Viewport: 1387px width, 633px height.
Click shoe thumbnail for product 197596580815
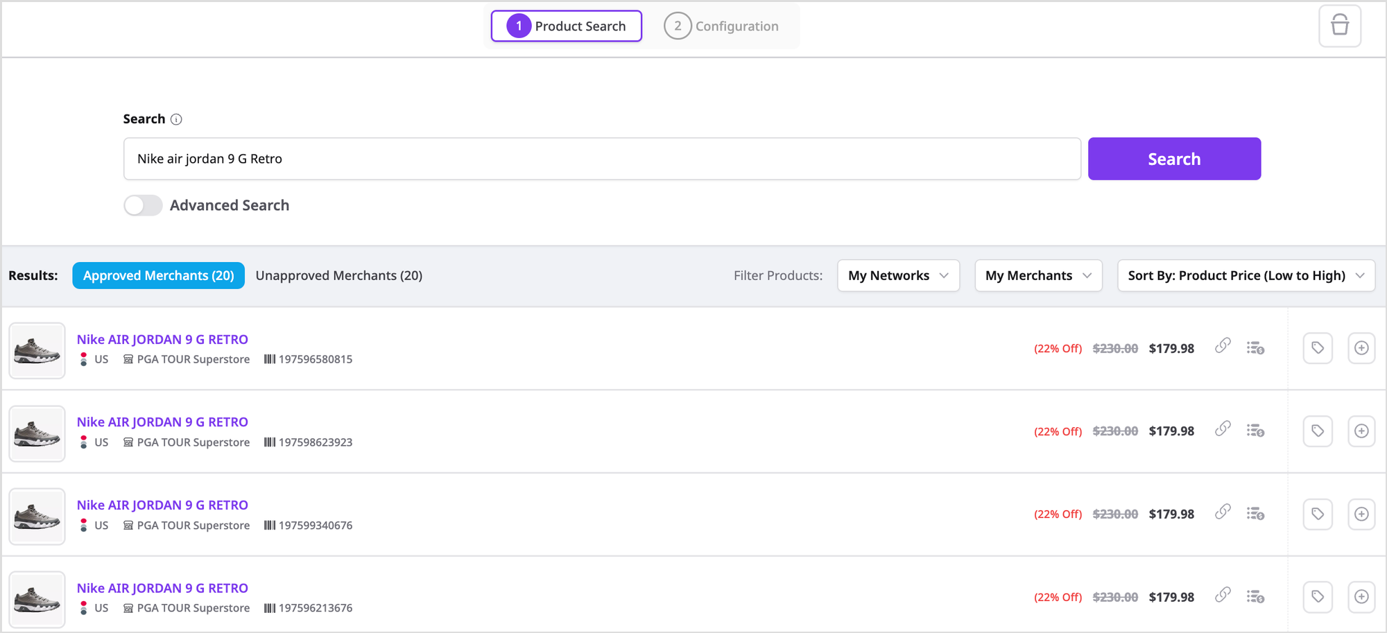[37, 350]
